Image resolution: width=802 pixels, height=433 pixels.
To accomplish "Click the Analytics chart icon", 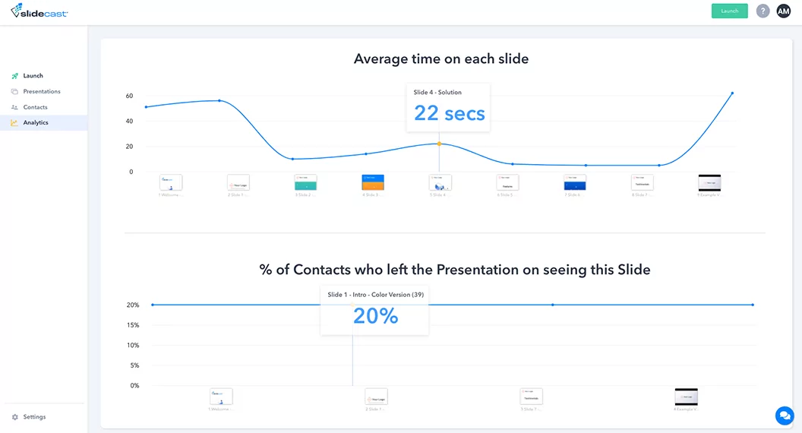I will pyautogui.click(x=14, y=123).
